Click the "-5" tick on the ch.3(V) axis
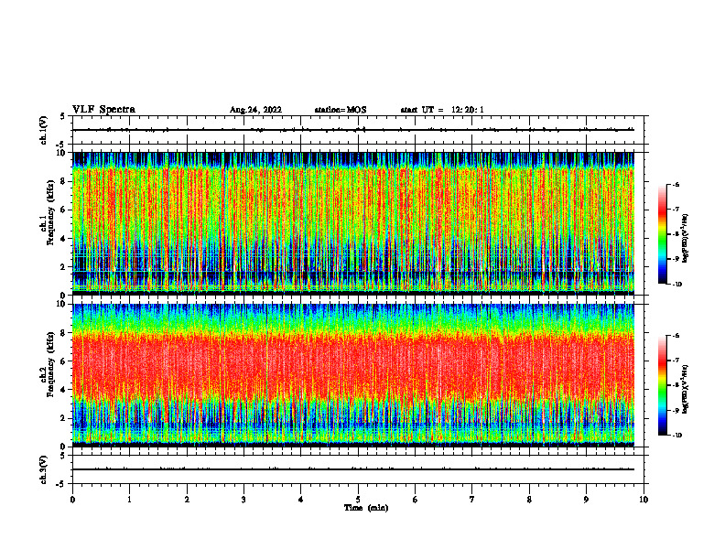The height and width of the screenshot is (560, 725). (61, 484)
